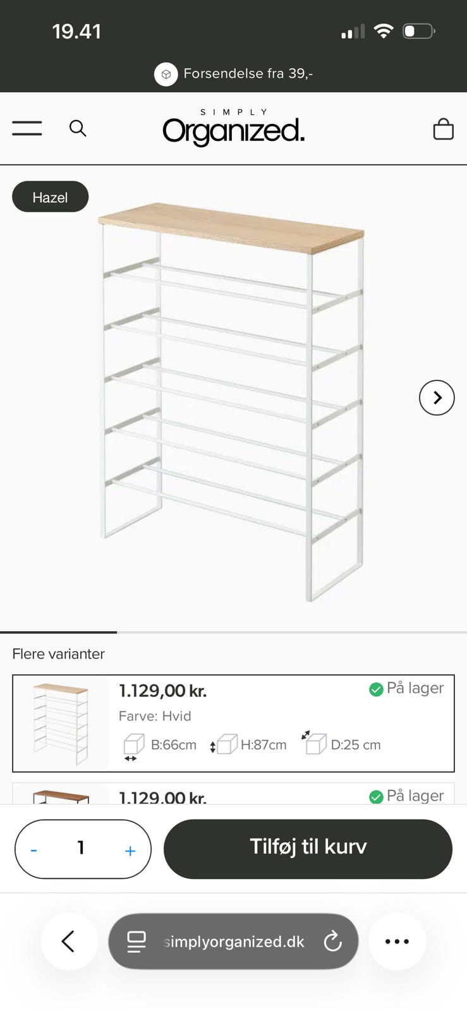
Task: Tap the search magnifier icon
Action: tap(78, 128)
